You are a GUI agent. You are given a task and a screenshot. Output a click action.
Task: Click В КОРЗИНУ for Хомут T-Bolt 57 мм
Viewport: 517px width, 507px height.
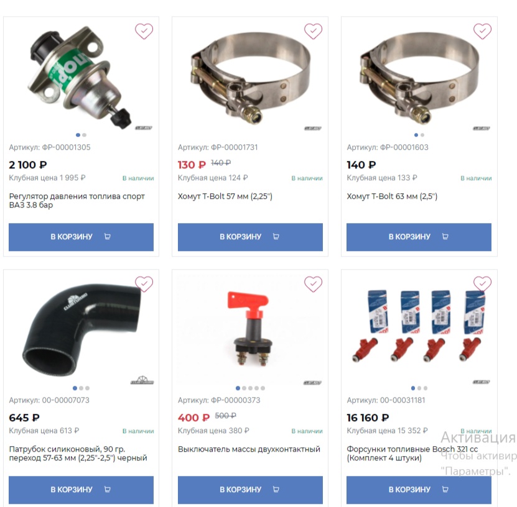tap(250, 237)
